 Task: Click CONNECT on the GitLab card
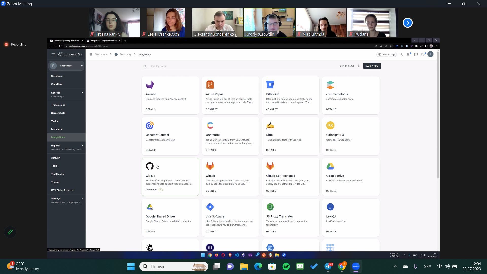coord(212,191)
